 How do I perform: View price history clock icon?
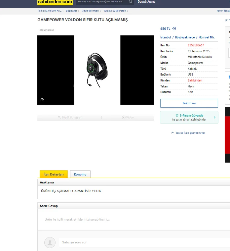click(174, 28)
